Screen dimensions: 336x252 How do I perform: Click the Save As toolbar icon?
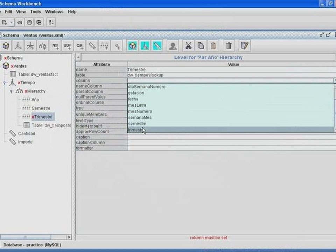(39, 22)
